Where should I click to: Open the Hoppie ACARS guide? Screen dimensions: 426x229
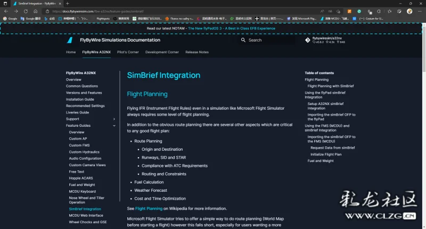(81, 178)
